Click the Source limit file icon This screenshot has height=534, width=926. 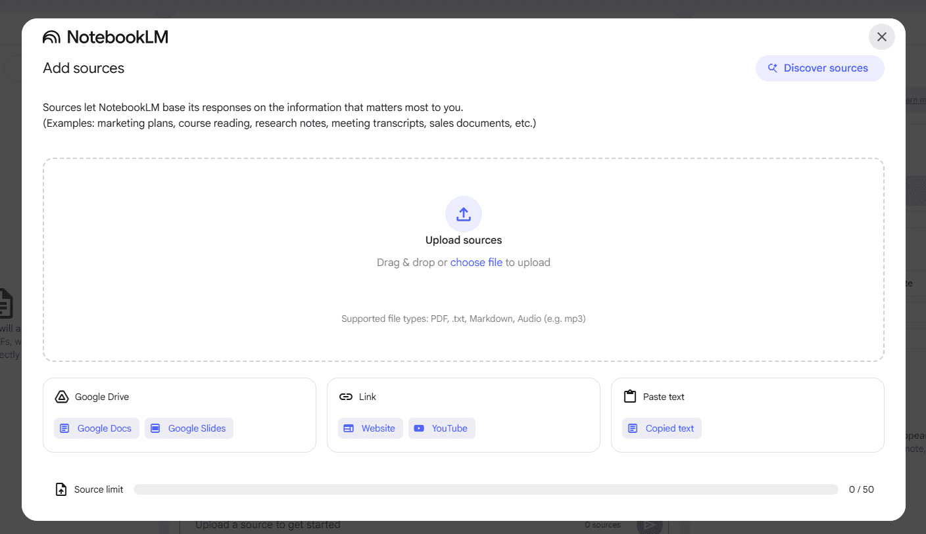coord(61,489)
